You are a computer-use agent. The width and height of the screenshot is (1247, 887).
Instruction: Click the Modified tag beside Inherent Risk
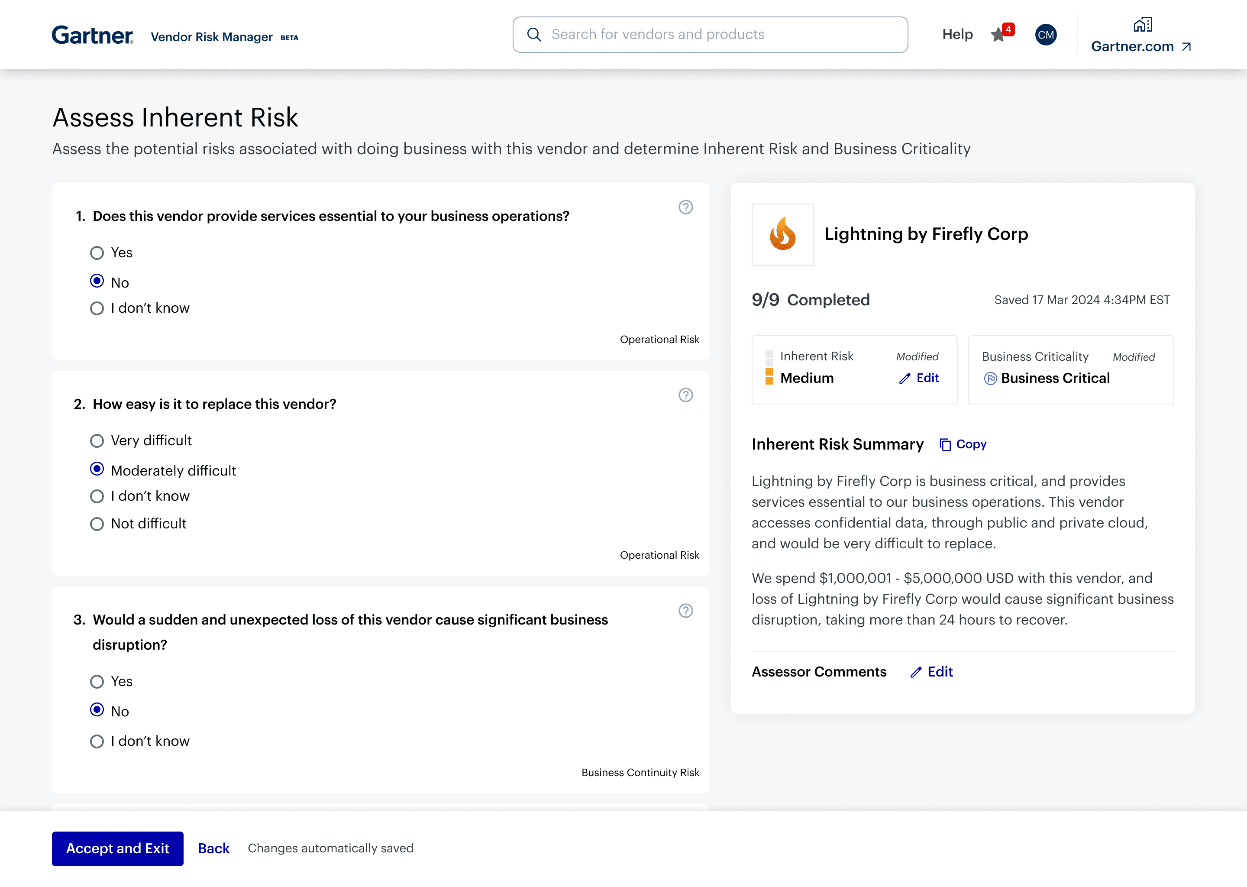(917, 356)
